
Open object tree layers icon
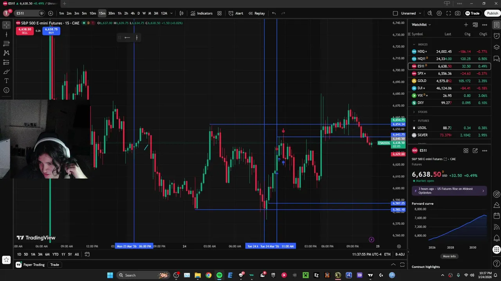[496, 48]
